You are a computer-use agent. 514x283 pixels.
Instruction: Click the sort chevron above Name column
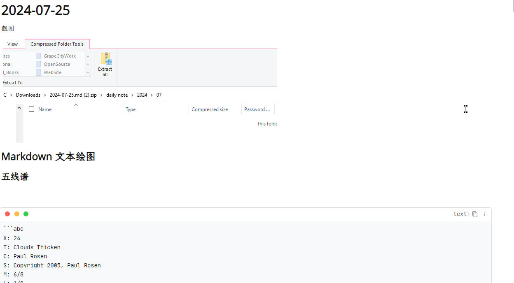tap(76, 105)
